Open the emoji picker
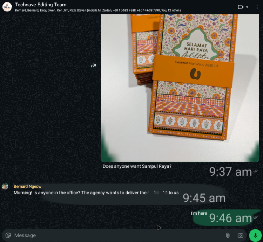 (8, 235)
